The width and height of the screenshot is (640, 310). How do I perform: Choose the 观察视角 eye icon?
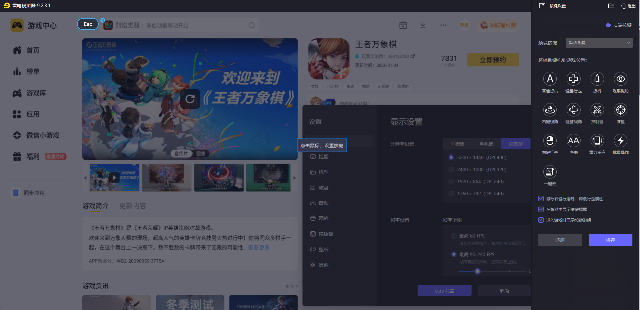[x=620, y=79]
